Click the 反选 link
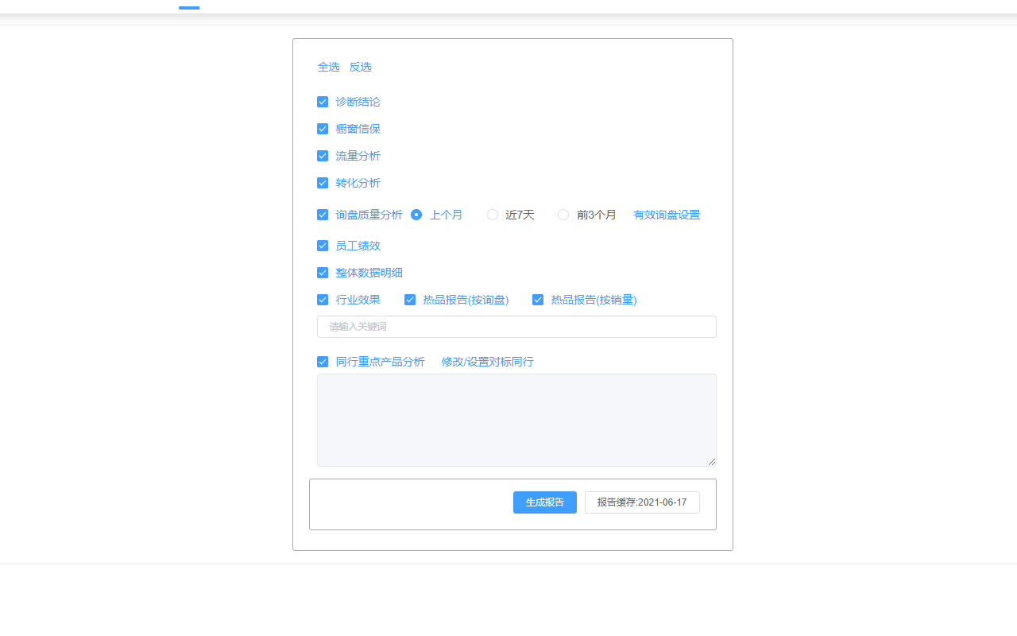Image resolution: width=1017 pixels, height=636 pixels. click(x=360, y=67)
